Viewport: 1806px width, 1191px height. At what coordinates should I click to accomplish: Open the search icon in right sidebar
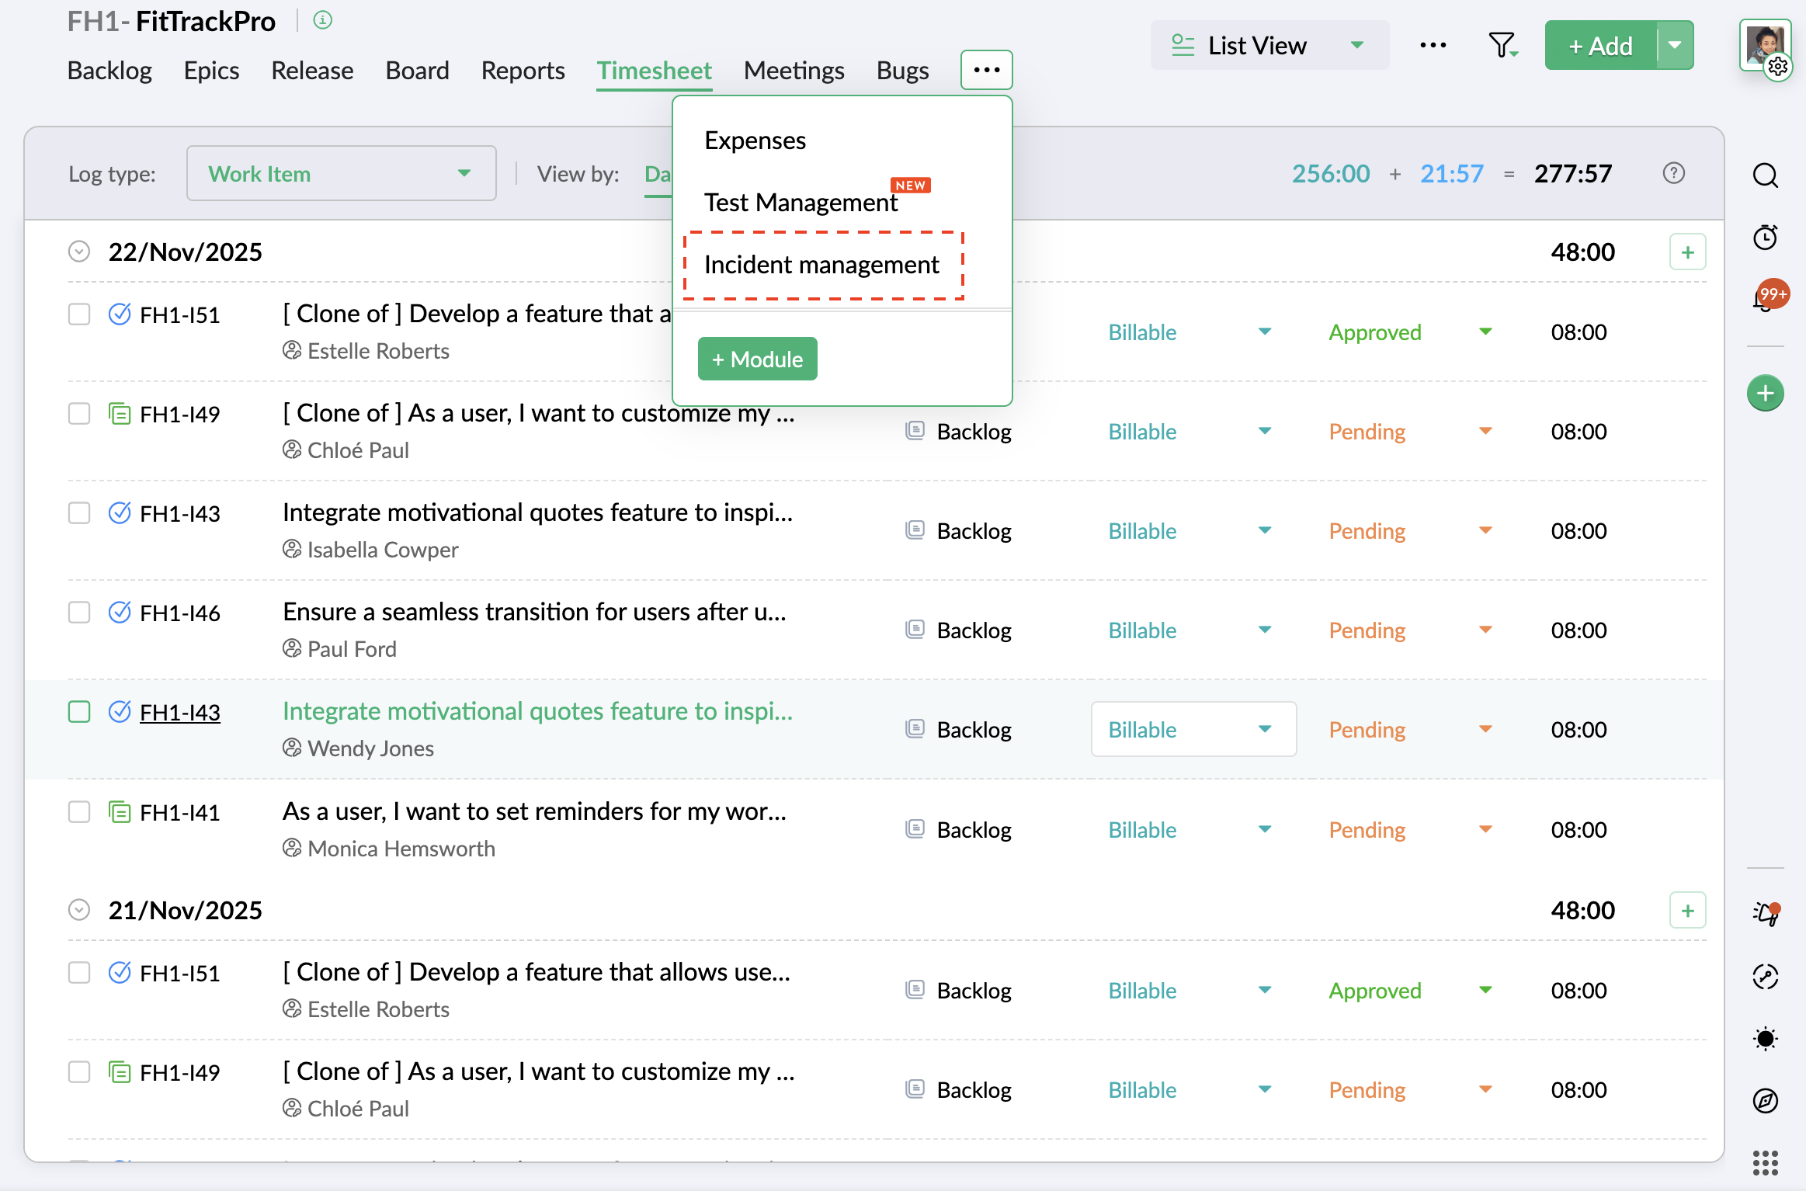1766,175
